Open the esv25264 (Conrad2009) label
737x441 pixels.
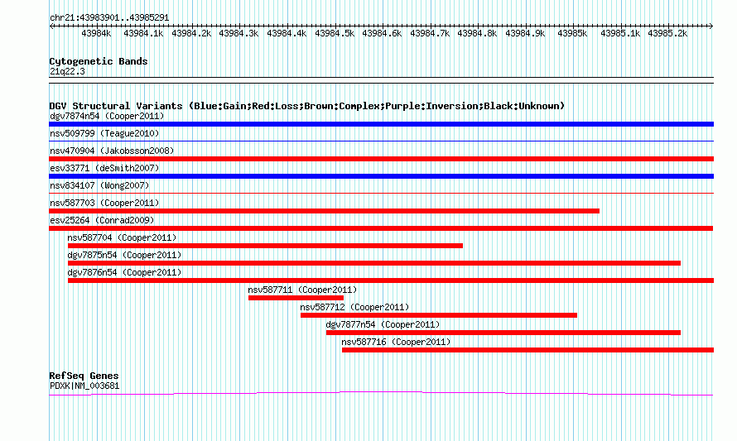point(102,220)
